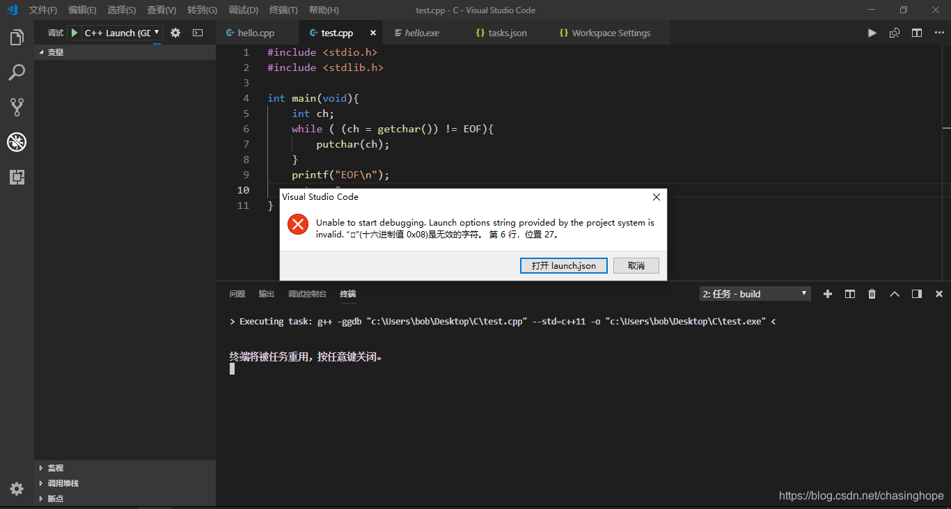Move the panel to the right side
The width and height of the screenshot is (951, 509).
click(917, 294)
